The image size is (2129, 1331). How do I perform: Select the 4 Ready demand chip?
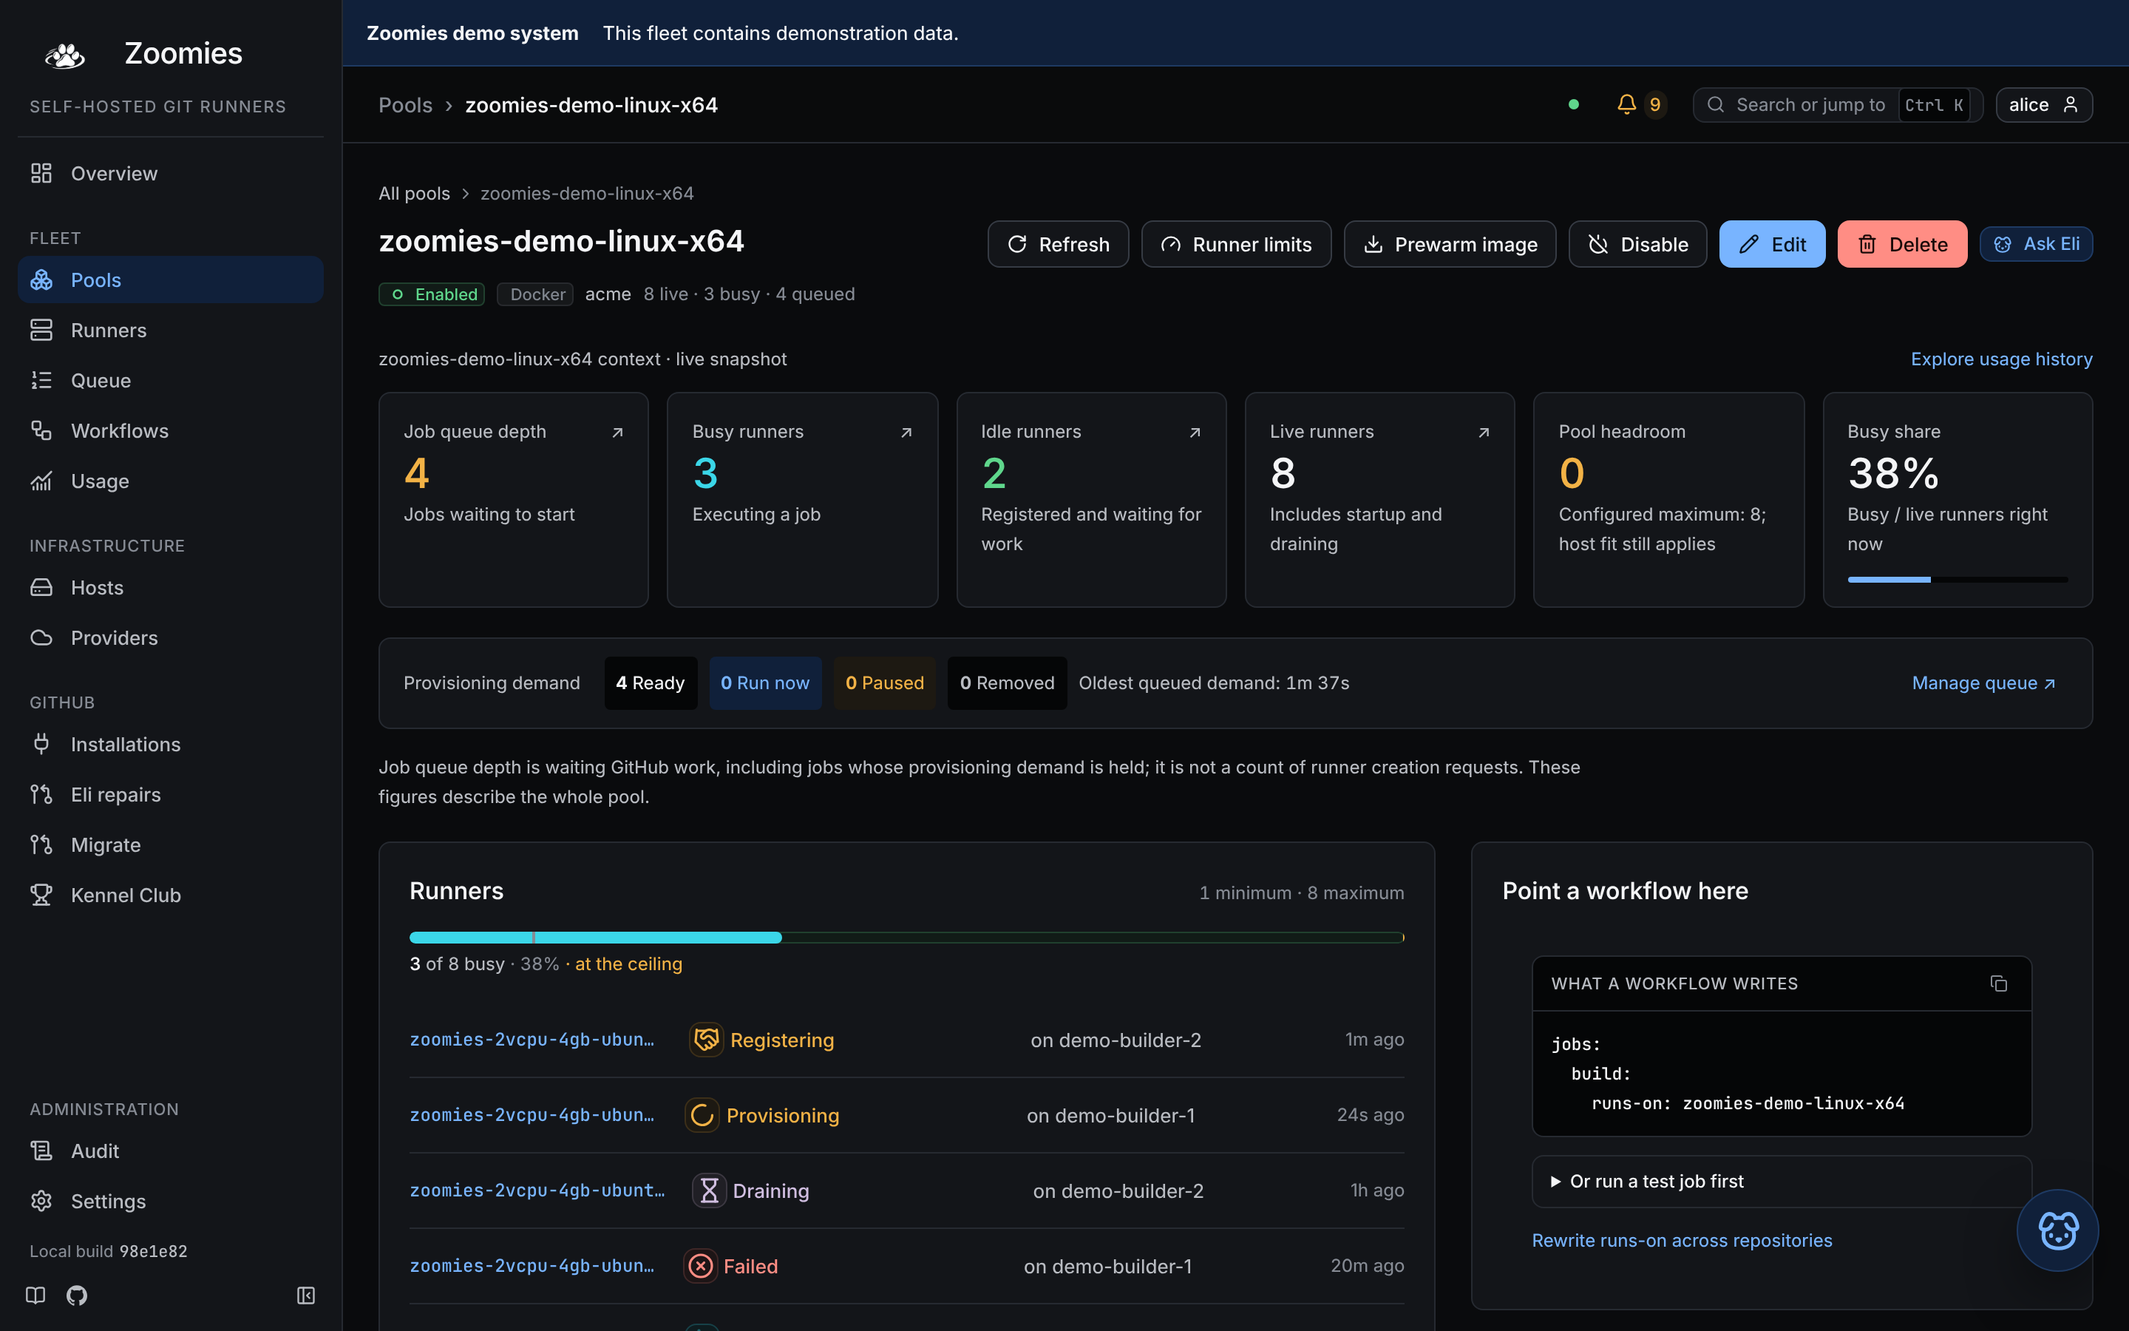[x=650, y=683]
